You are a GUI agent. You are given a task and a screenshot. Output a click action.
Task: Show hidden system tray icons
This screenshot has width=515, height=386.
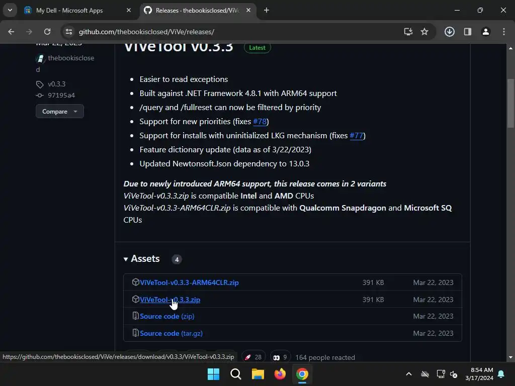409,374
